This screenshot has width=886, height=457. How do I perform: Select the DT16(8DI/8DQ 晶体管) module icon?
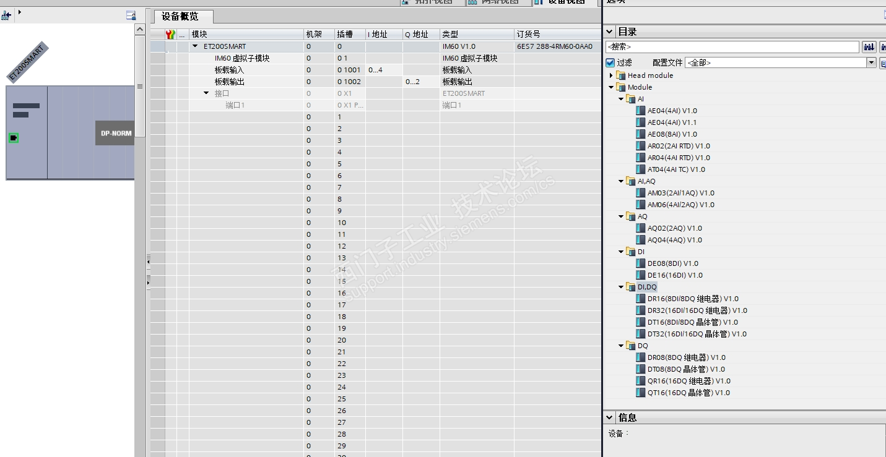pos(641,322)
